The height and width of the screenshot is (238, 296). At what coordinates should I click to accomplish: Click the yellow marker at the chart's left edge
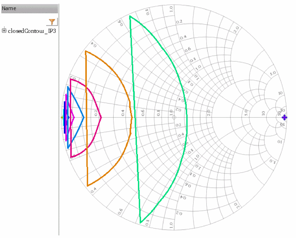[x=62, y=117]
